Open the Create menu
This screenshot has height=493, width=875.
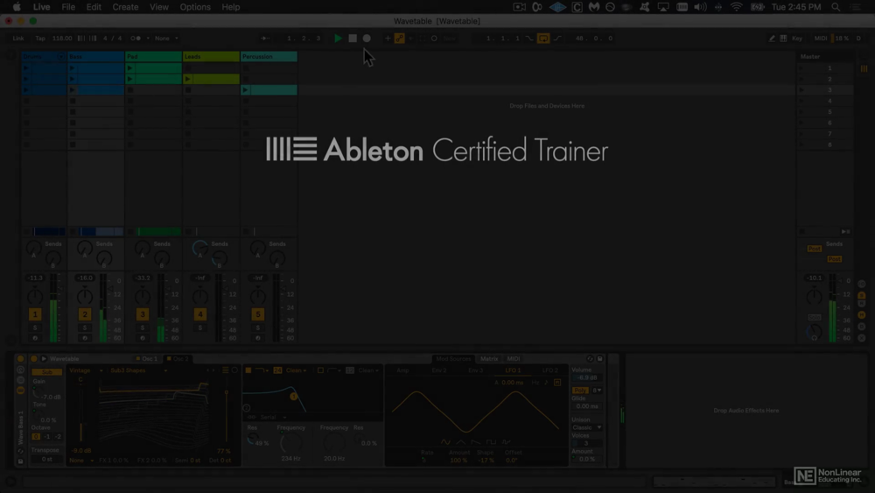coord(125,7)
